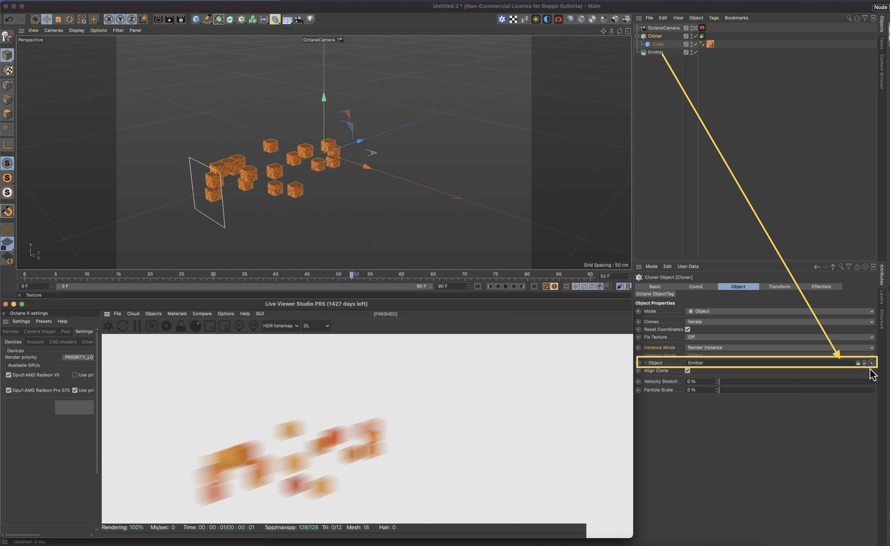The height and width of the screenshot is (546, 890).
Task: Toggle the X axis lock icon
Action: pyautogui.click(x=109, y=19)
